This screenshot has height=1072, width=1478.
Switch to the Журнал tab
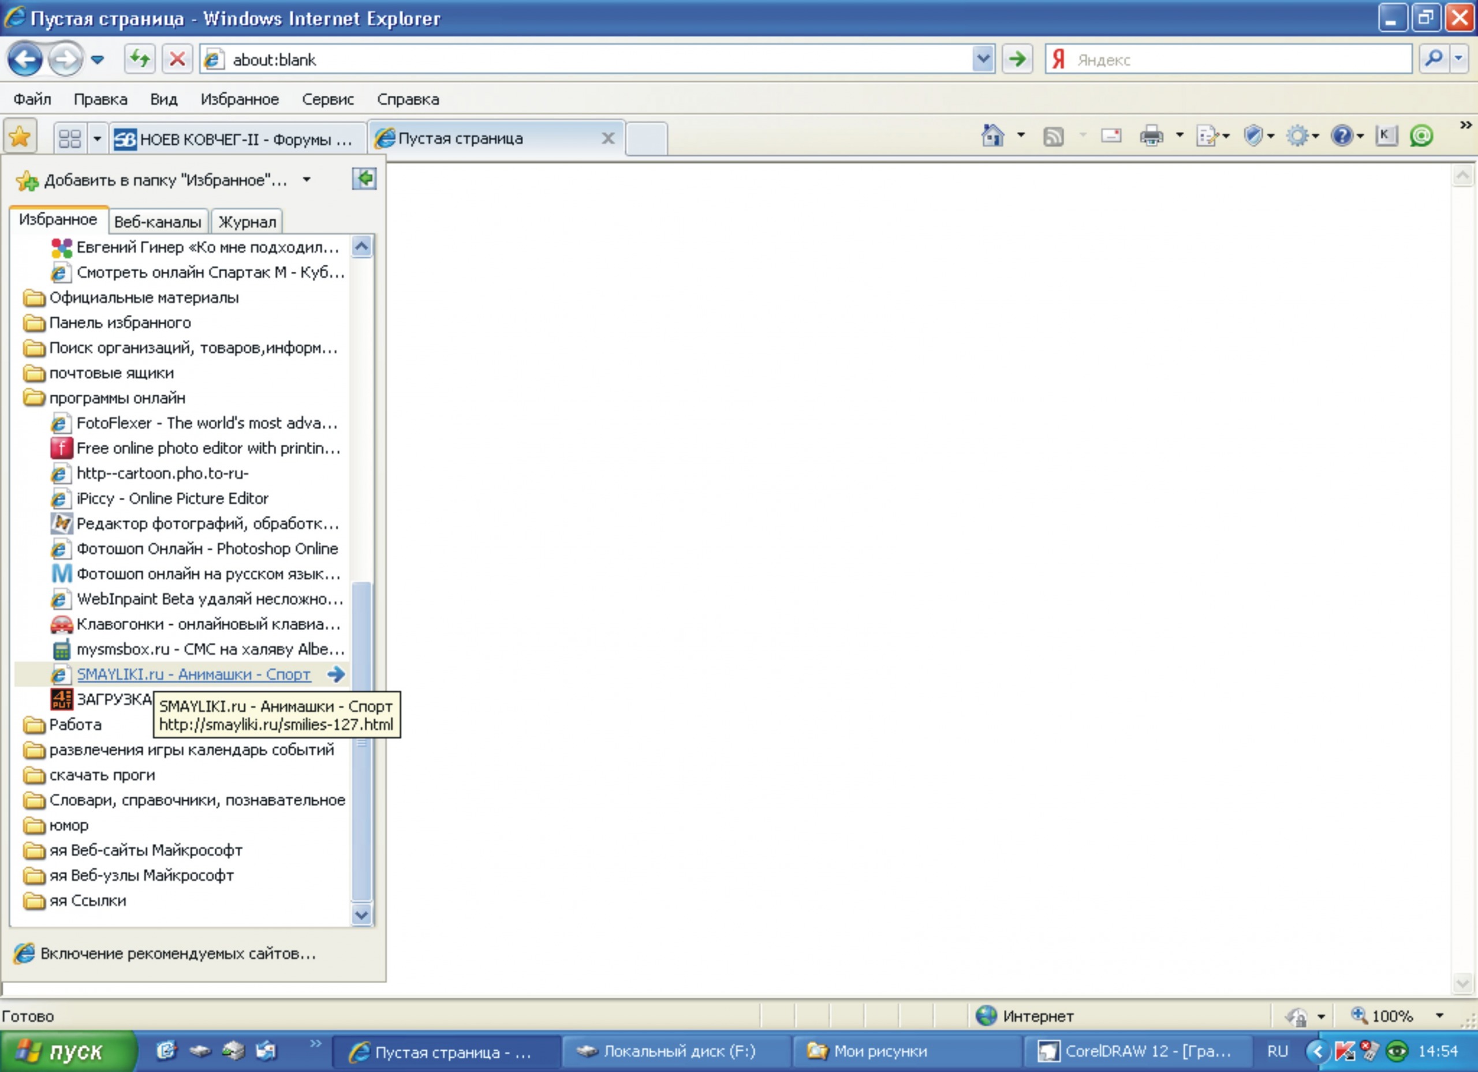247,222
